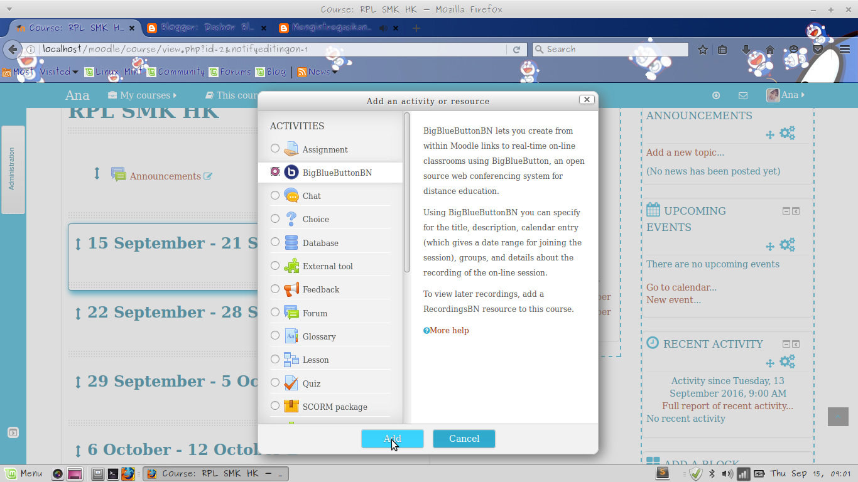Open the volume control in system tray
Image resolution: width=858 pixels, height=482 pixels.
(x=727, y=474)
